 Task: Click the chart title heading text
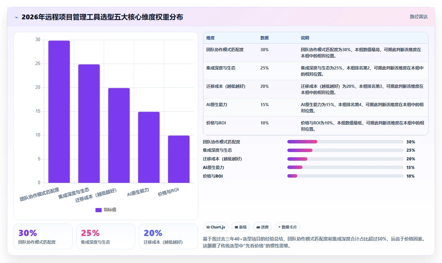(102, 17)
